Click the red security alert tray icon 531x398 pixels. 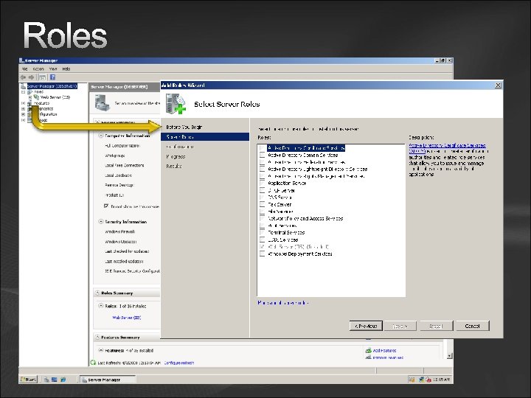428,380
